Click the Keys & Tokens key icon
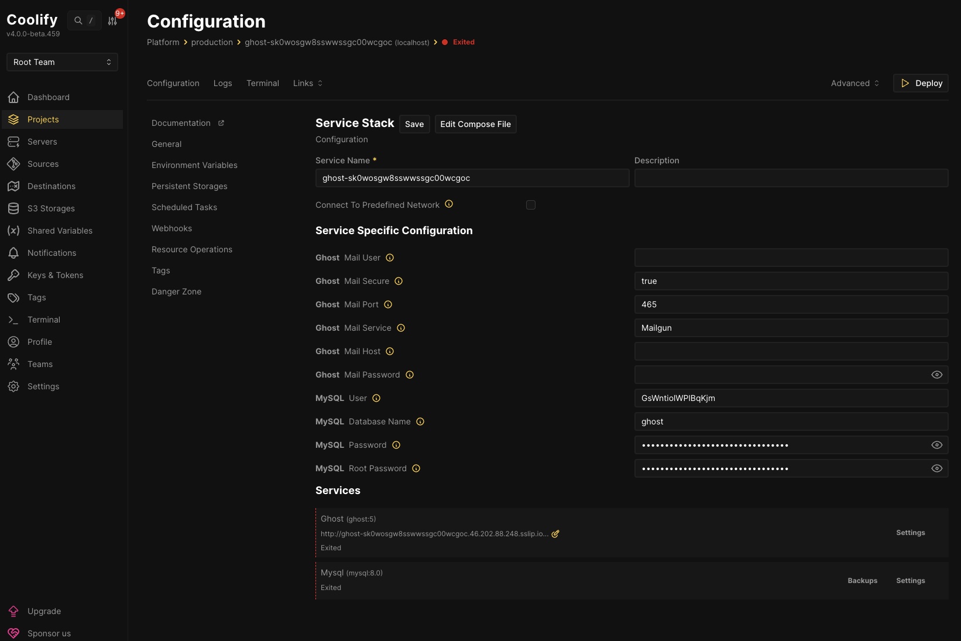The width and height of the screenshot is (961, 641). (13, 275)
